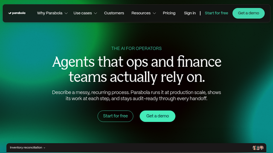Open the Use cases menu
The height and width of the screenshot is (153, 273).
(82, 13)
